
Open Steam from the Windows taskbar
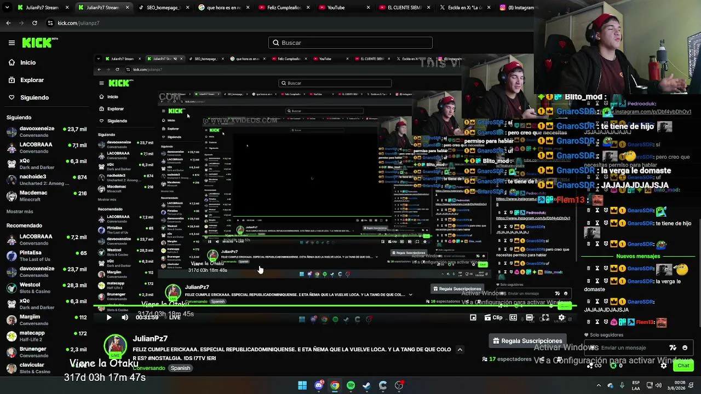pos(367,385)
